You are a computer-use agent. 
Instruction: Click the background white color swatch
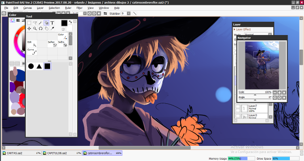[70, 28]
